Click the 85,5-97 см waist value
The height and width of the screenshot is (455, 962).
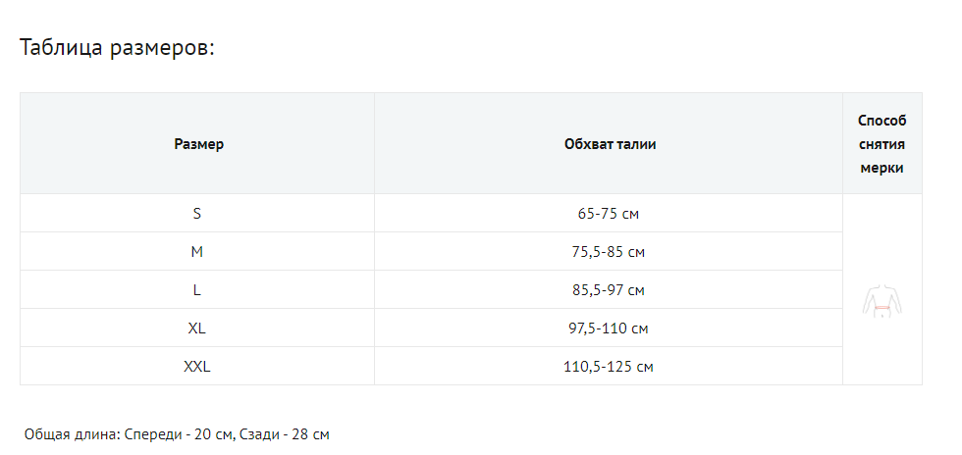pos(610,290)
